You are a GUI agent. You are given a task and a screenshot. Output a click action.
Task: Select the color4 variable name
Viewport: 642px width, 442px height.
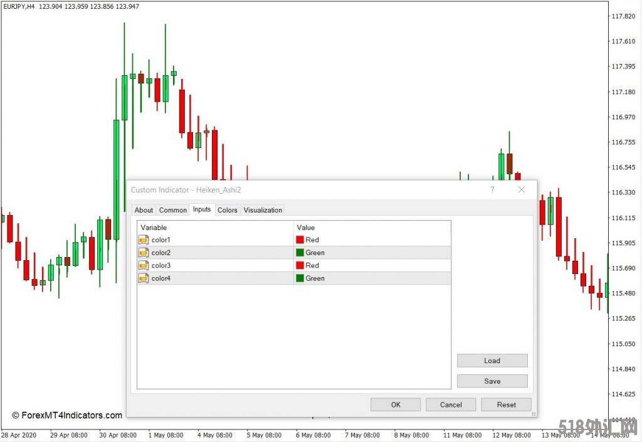161,278
